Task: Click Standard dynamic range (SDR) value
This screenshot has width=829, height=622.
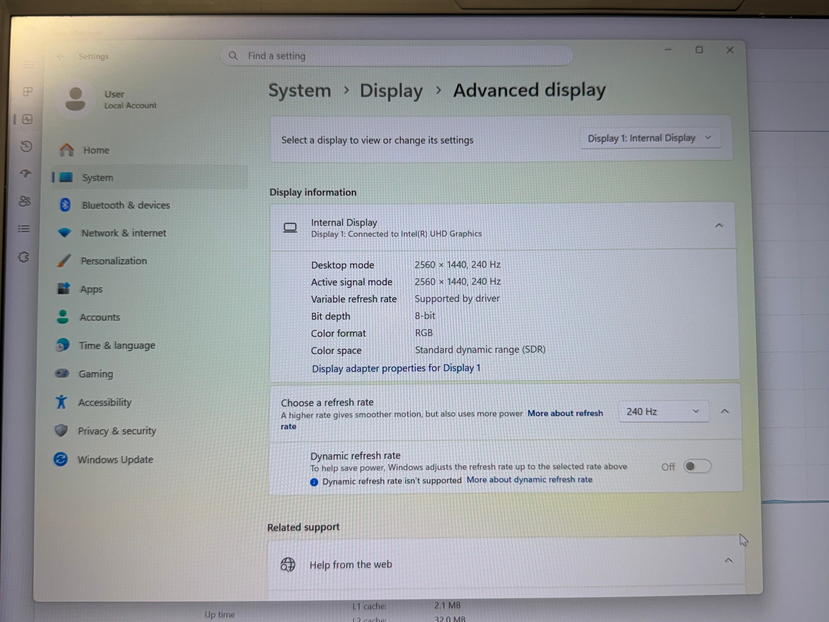Action: click(480, 349)
